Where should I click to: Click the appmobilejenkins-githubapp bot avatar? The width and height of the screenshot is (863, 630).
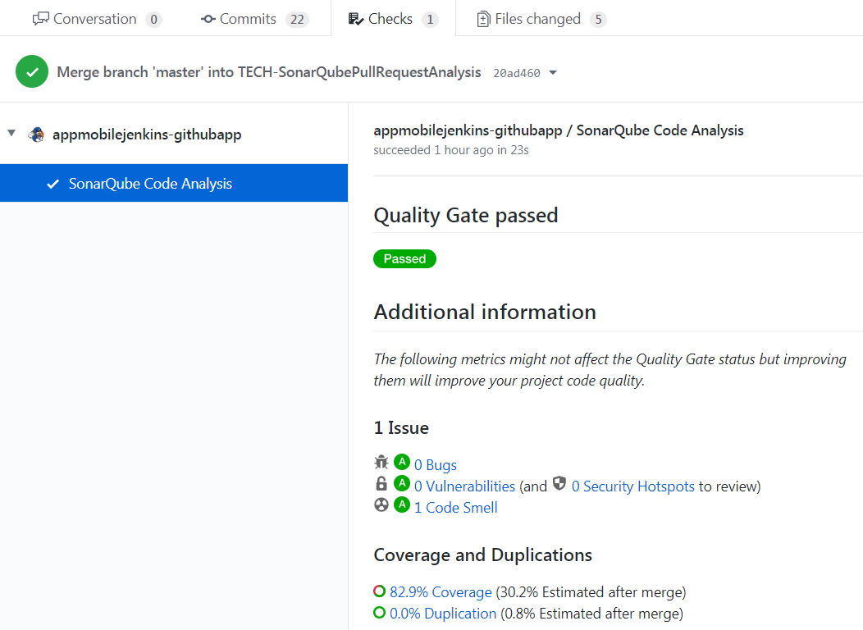click(36, 134)
